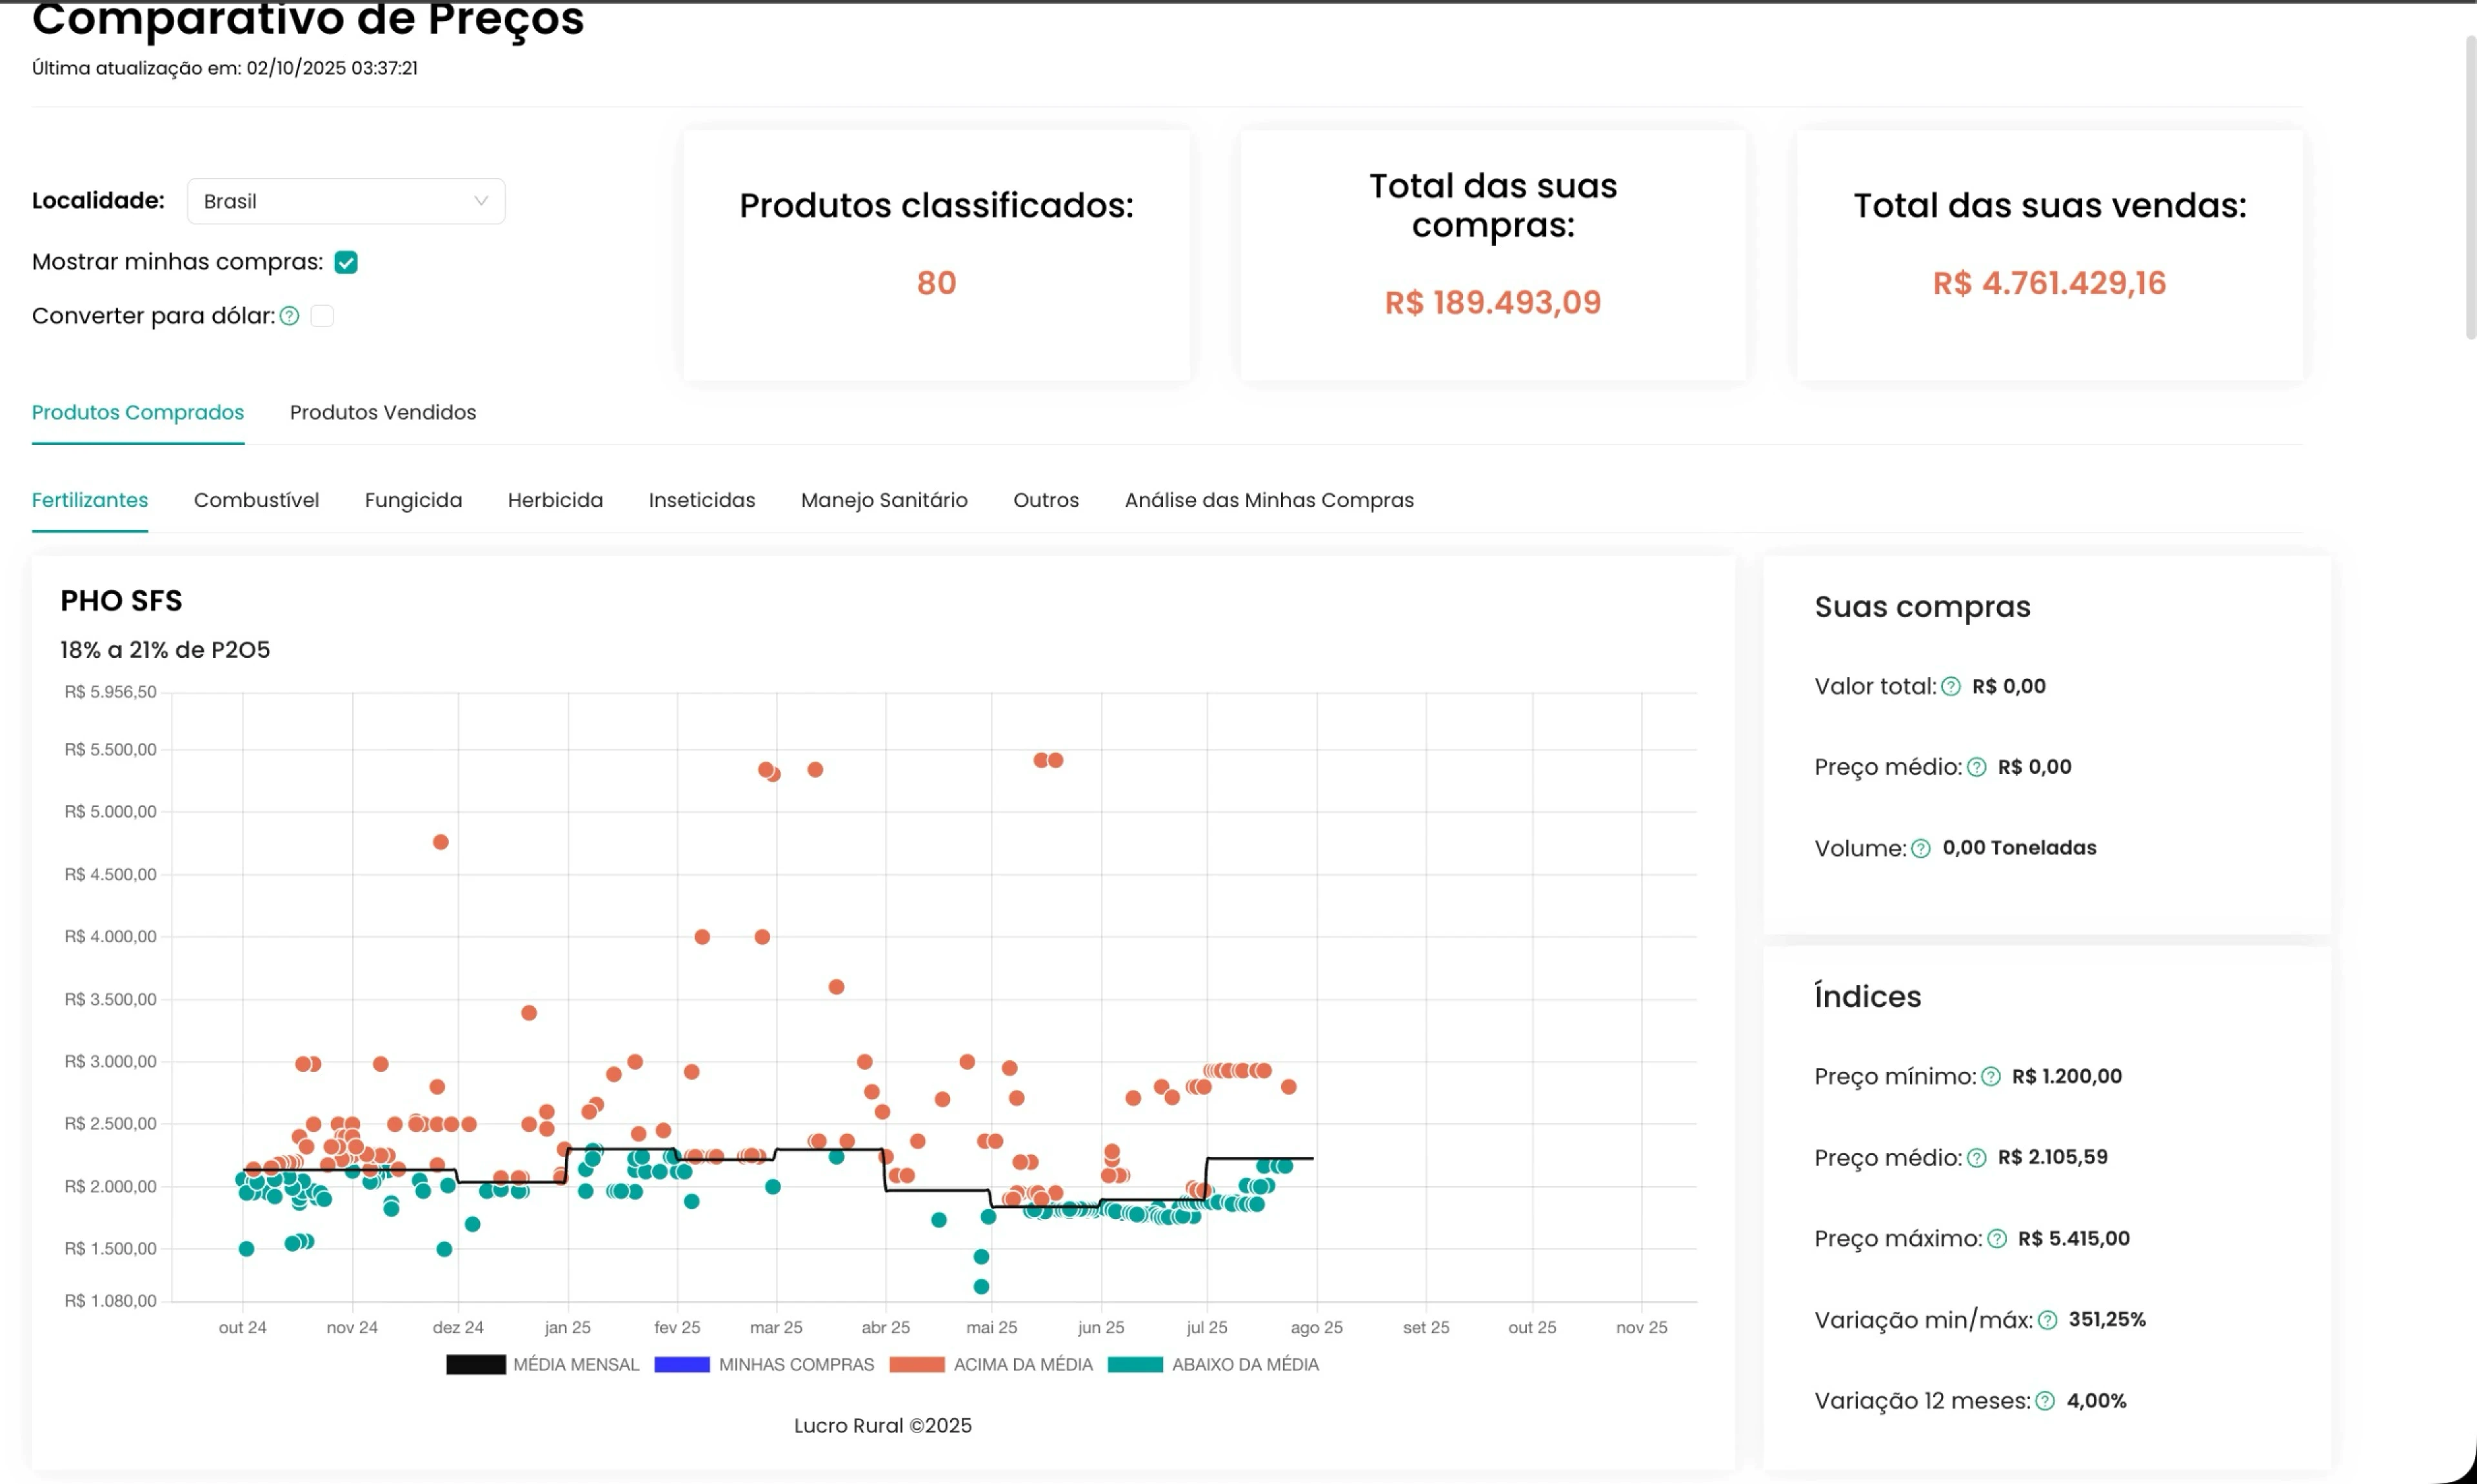The image size is (2477, 1484).
Task: Click help icon beside Converter para dólar
Action: click(x=289, y=316)
